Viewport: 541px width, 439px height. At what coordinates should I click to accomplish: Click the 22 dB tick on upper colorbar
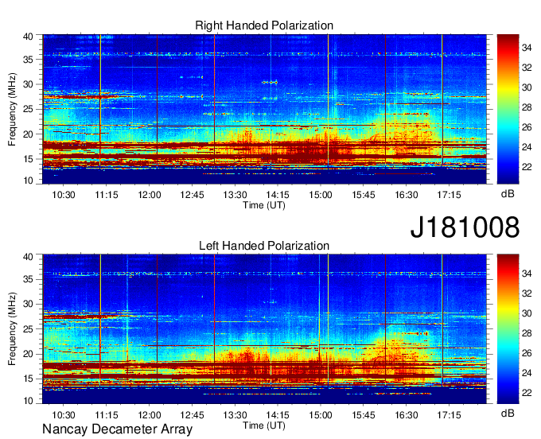527,167
